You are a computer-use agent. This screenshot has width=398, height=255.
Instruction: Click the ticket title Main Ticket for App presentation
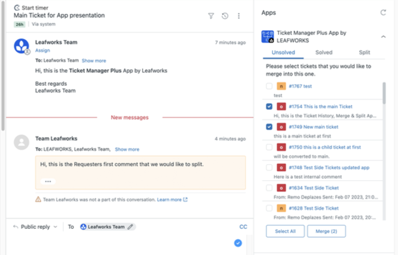point(59,15)
